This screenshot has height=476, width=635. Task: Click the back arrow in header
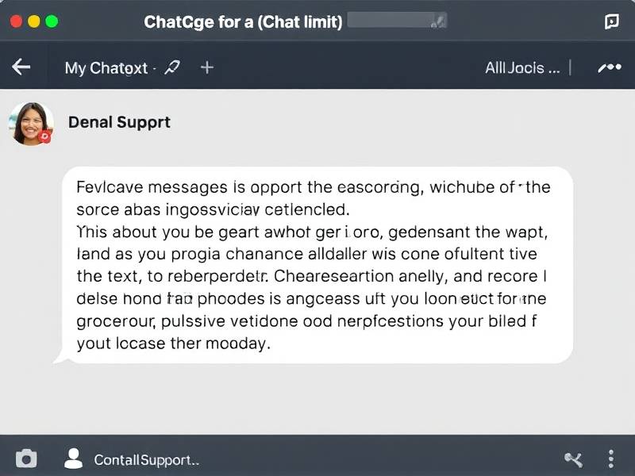(x=21, y=67)
